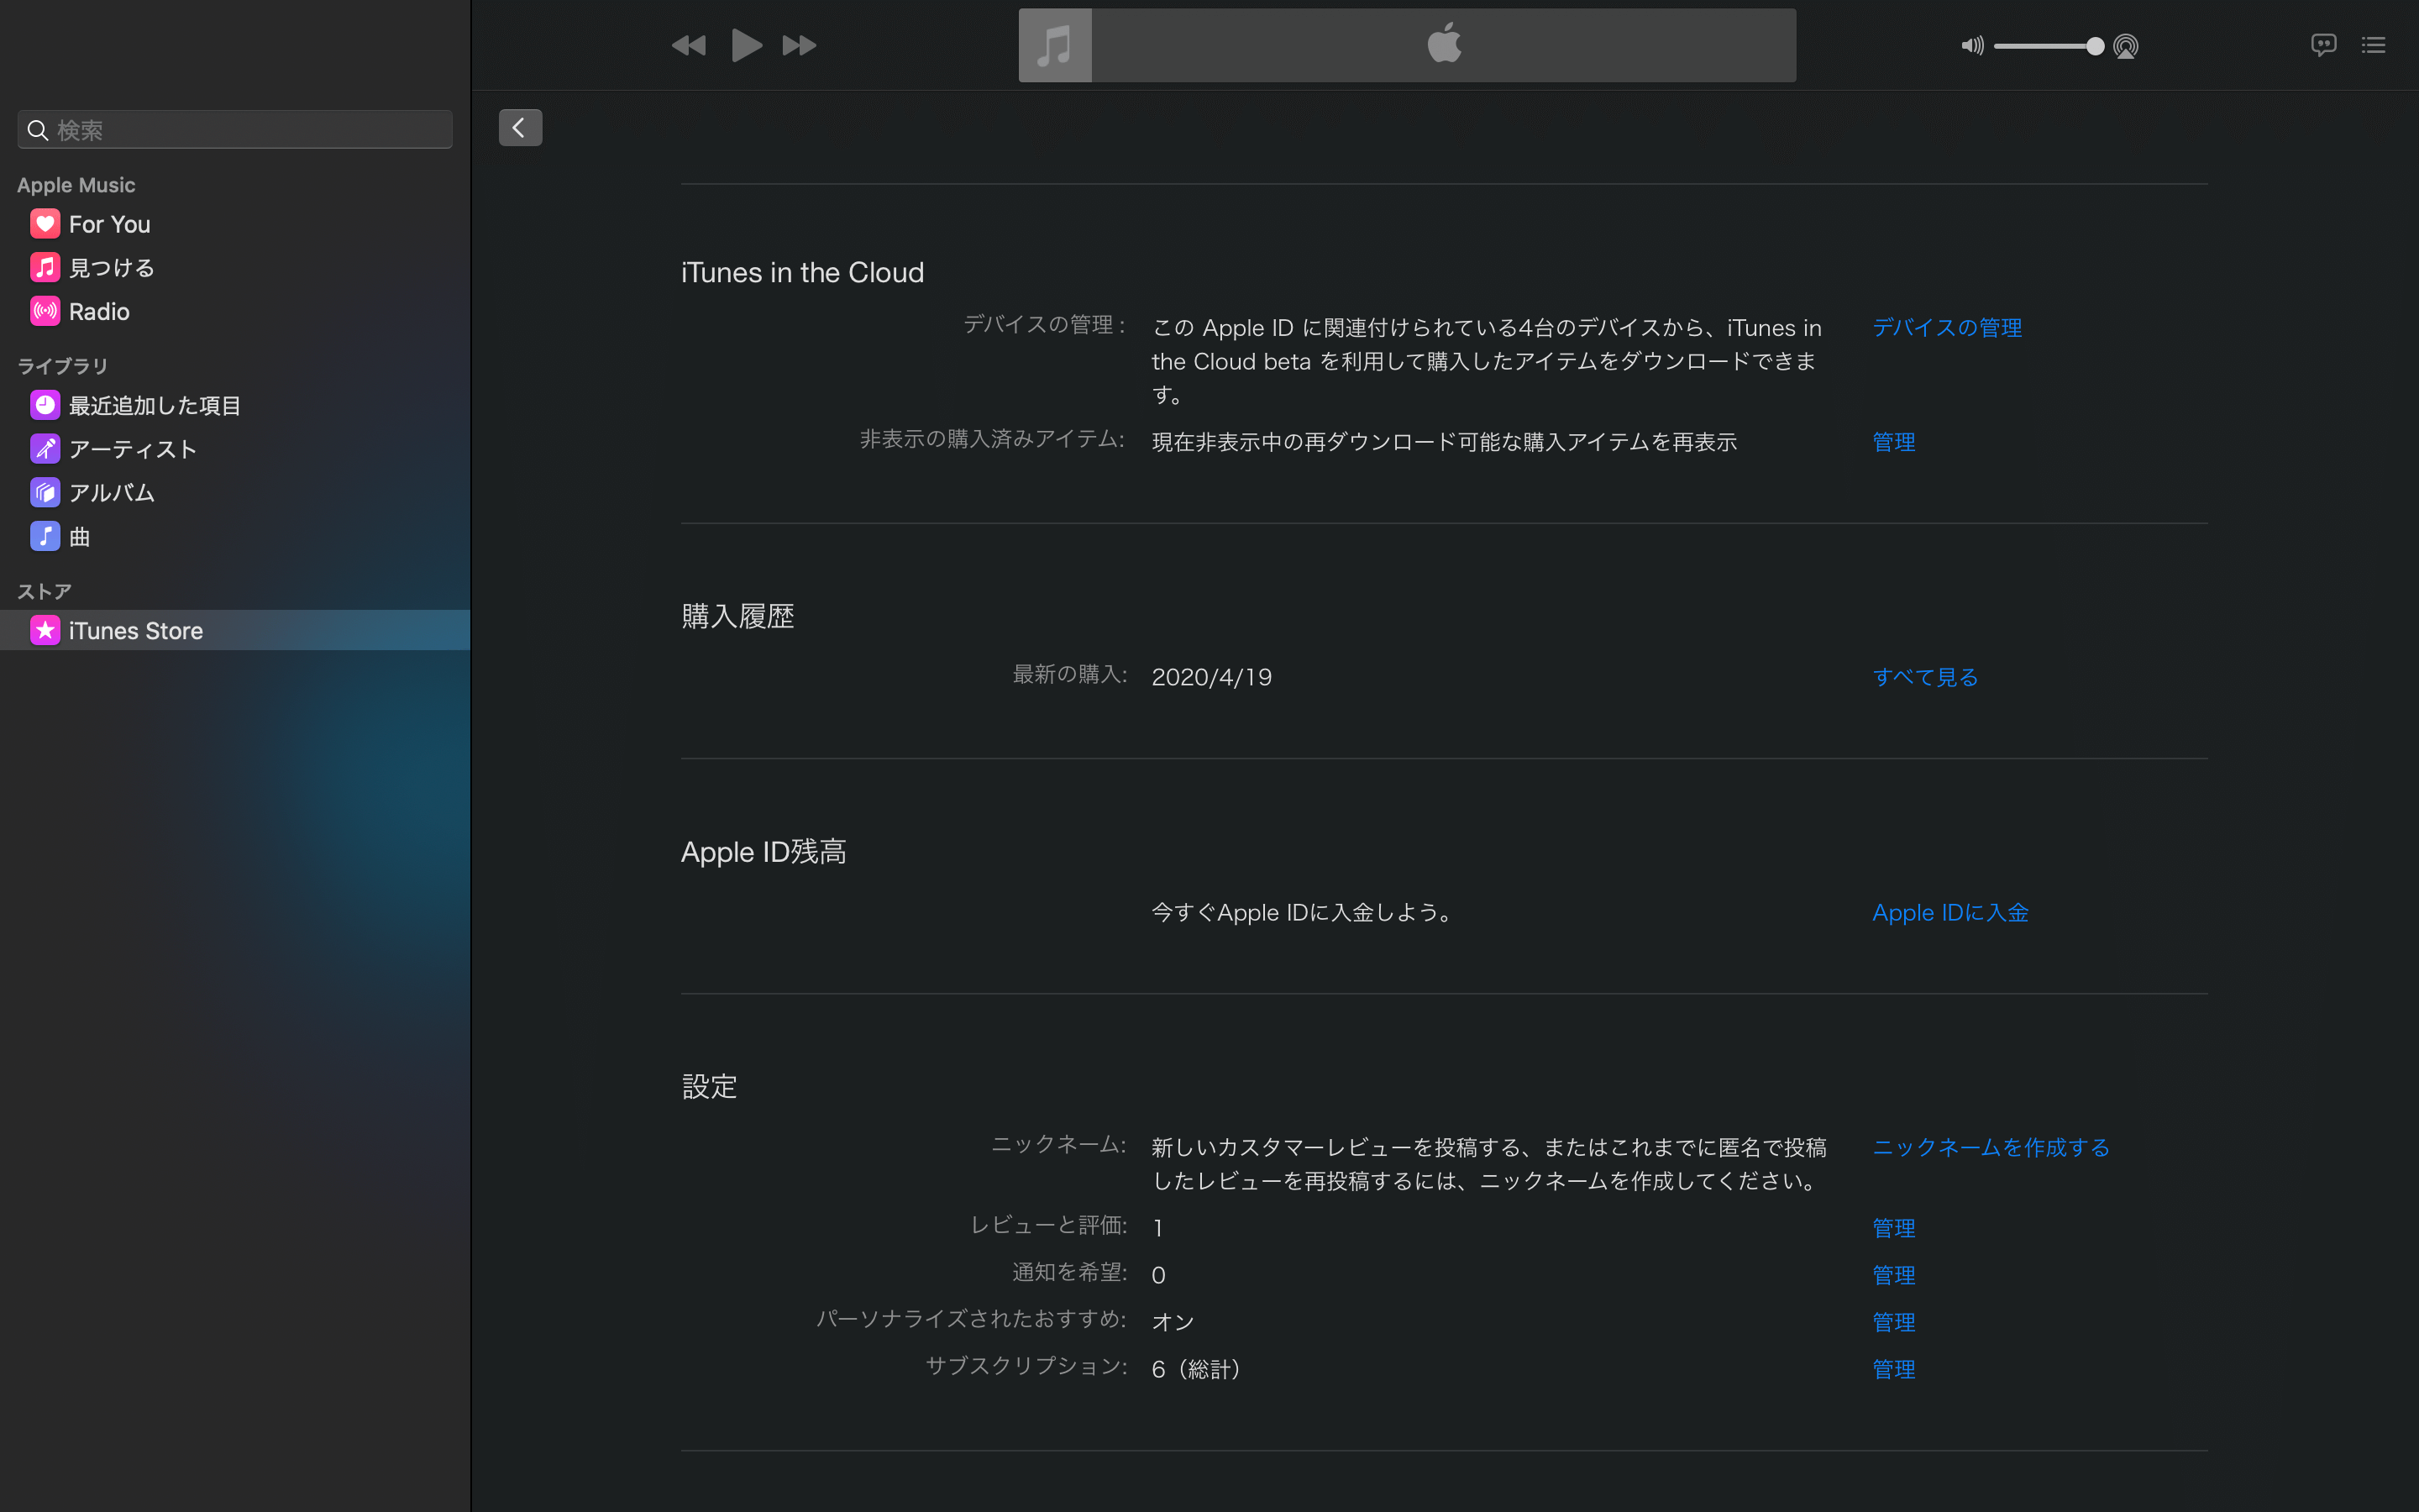
Task: Open アーティスト microphone icon
Action: coord(45,449)
